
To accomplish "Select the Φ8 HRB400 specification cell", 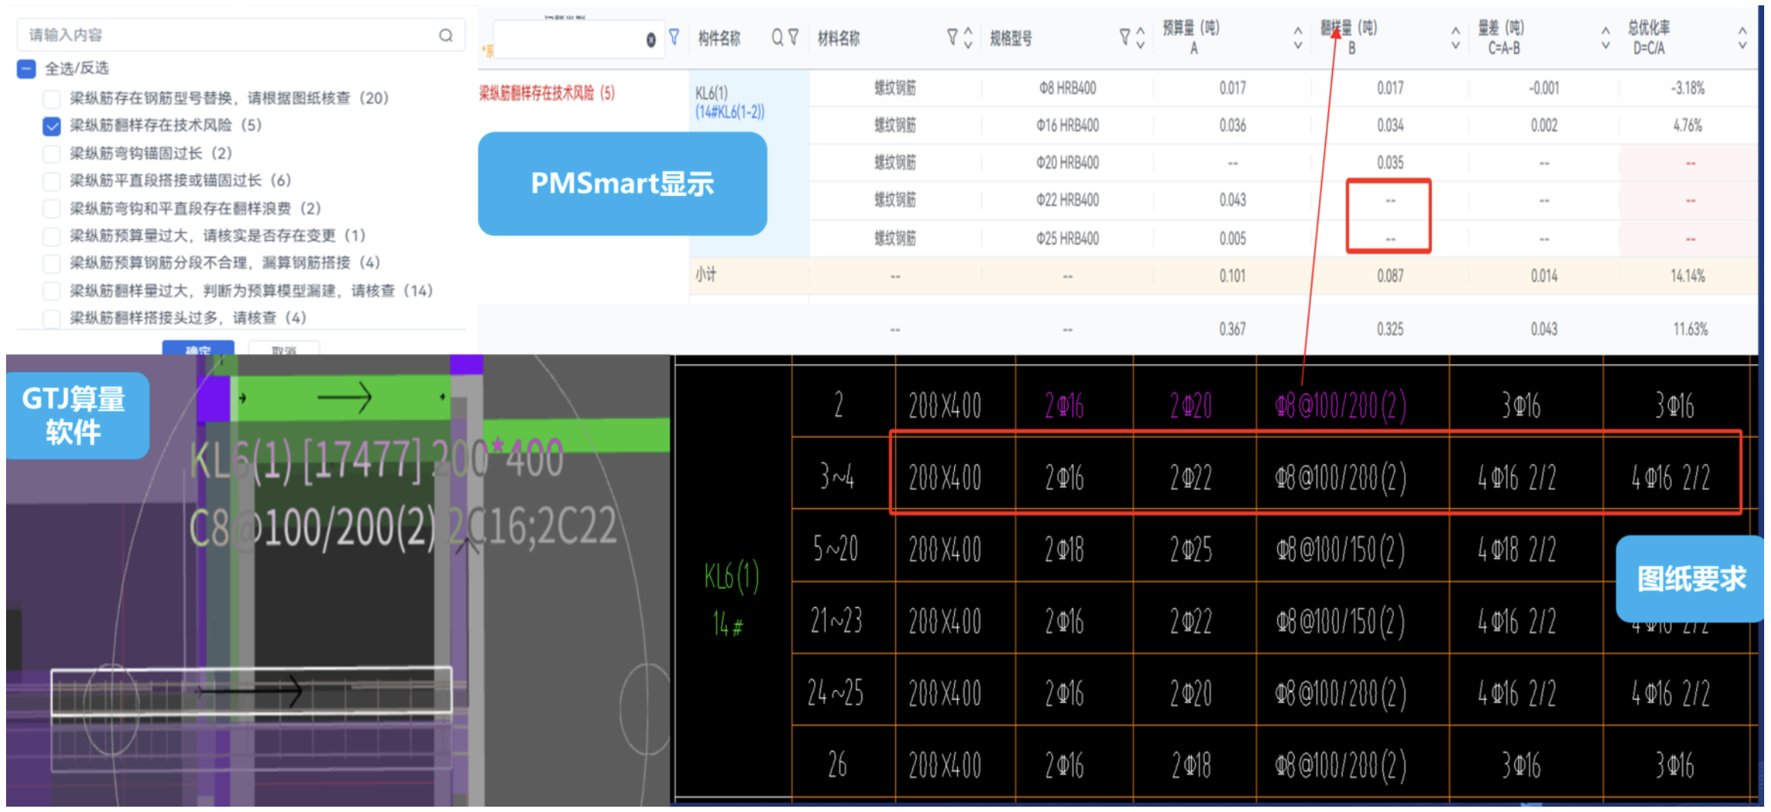I will (1067, 88).
